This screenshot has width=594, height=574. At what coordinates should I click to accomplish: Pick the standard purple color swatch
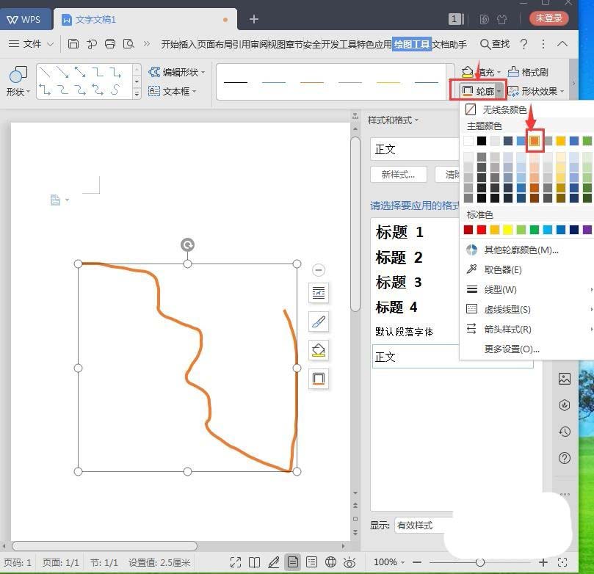click(x=587, y=230)
